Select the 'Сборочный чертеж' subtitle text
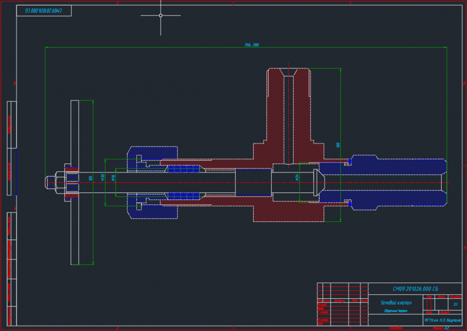 pos(396,310)
